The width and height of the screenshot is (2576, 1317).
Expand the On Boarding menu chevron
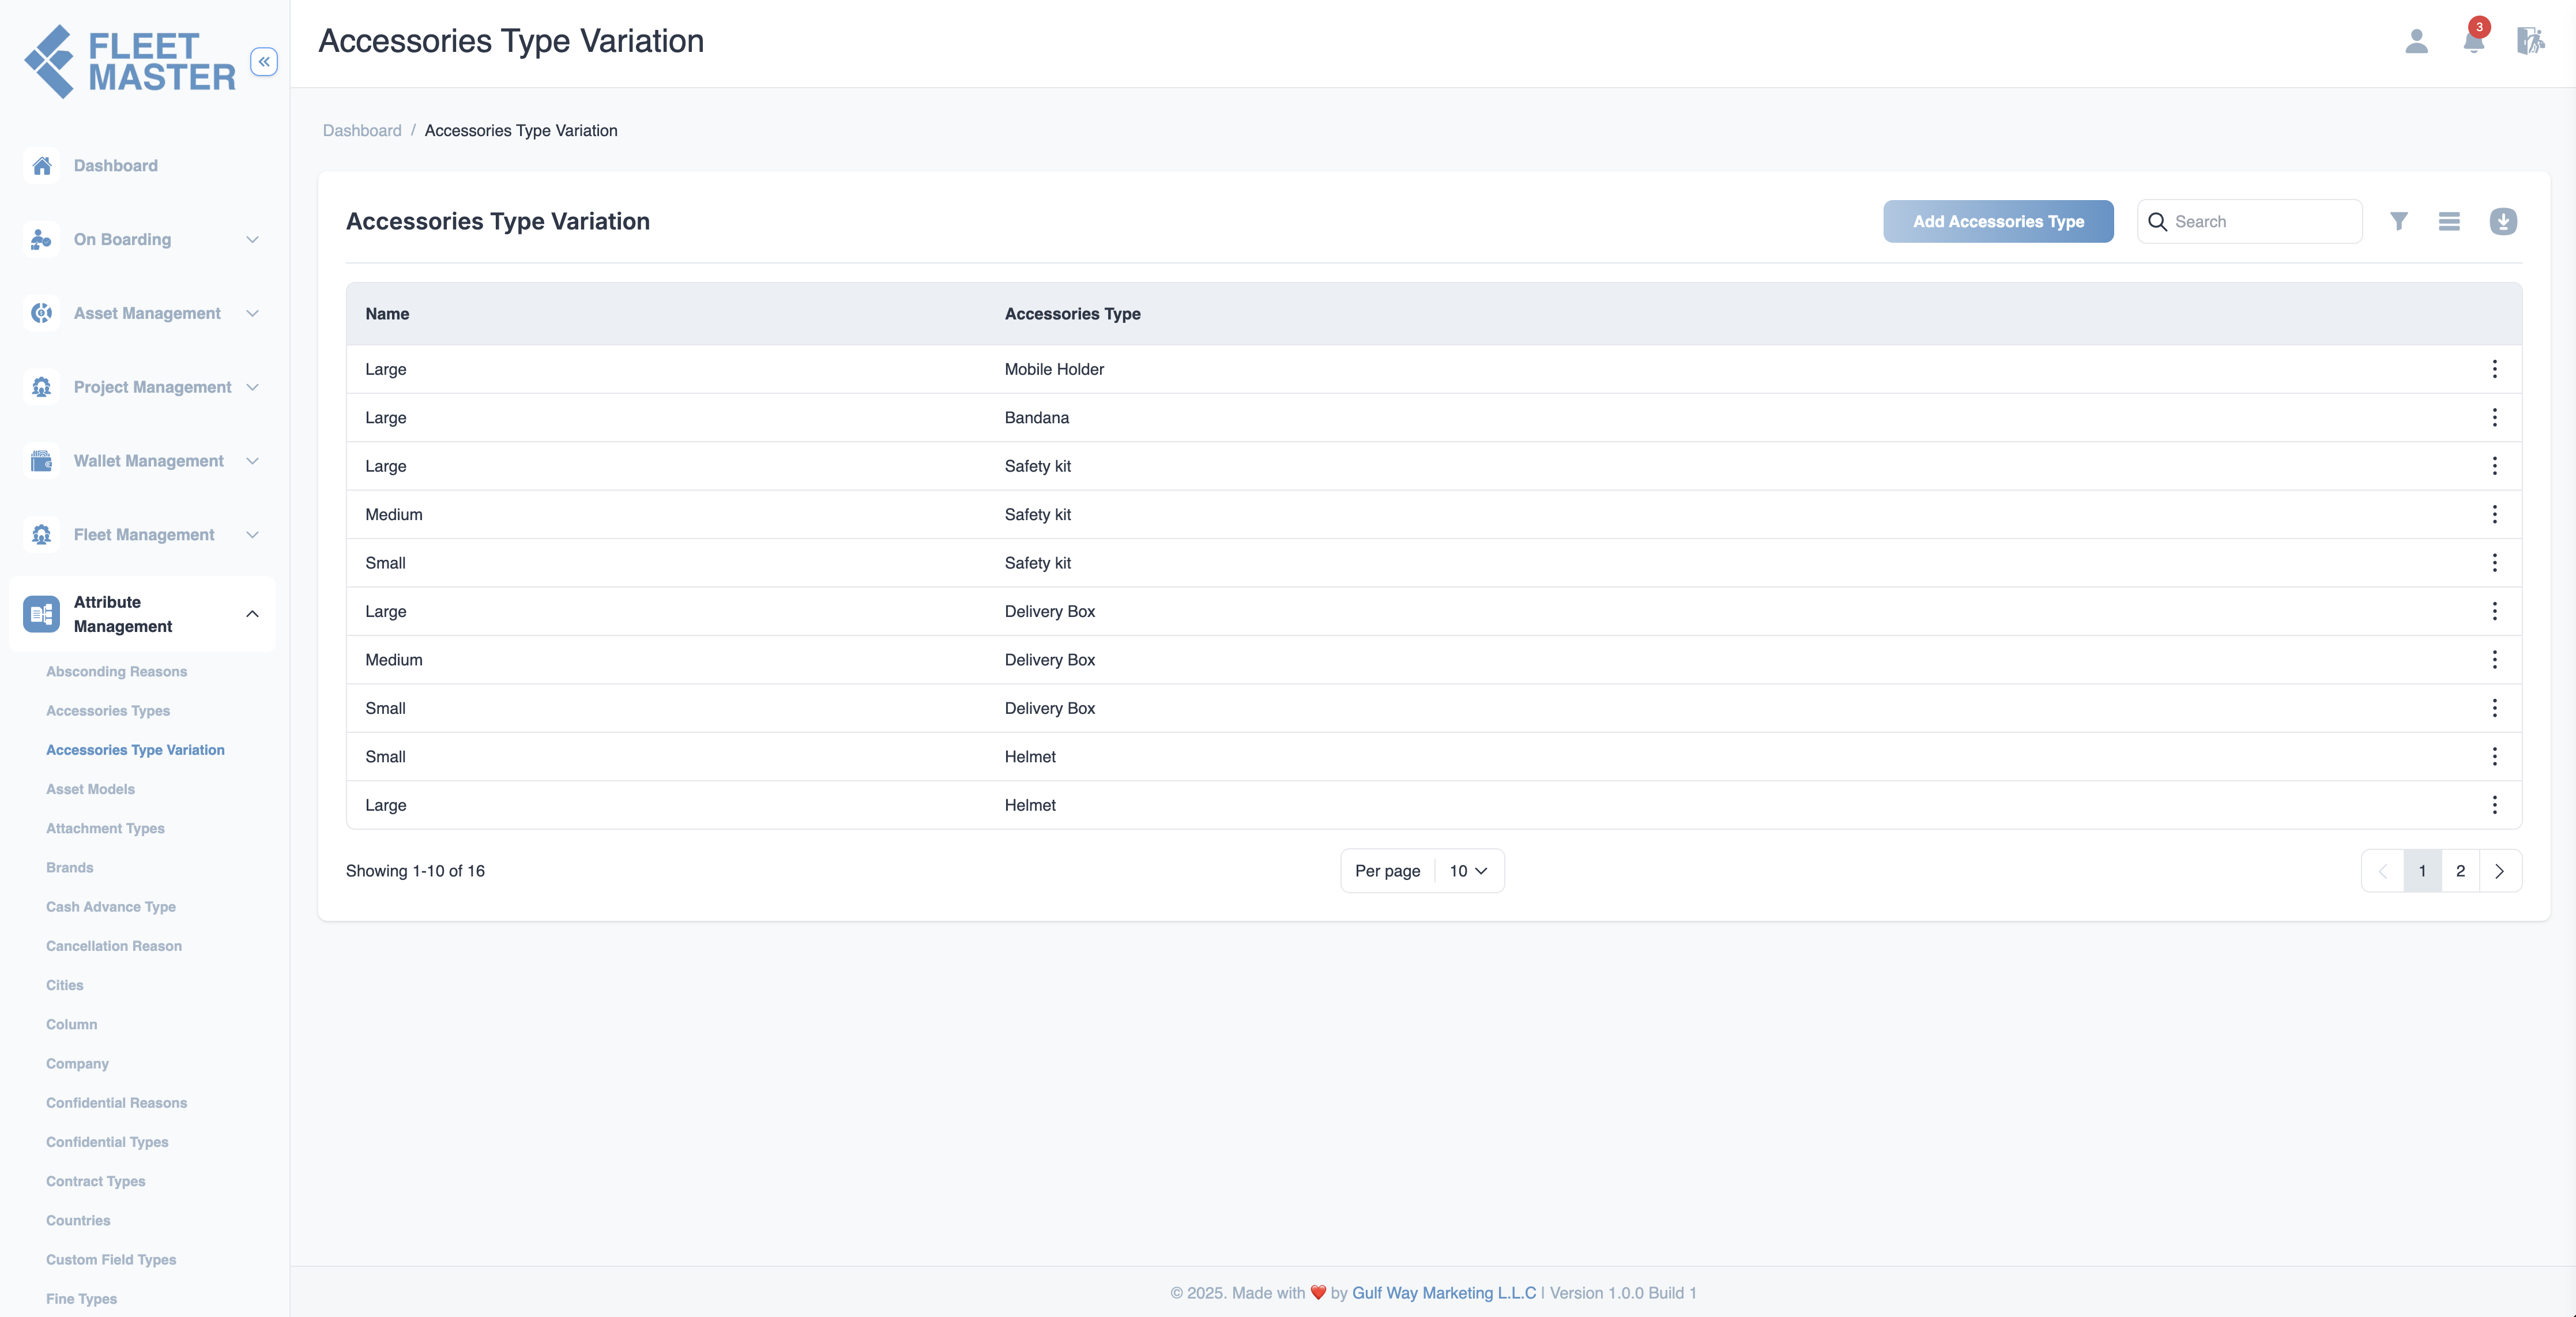(252, 240)
